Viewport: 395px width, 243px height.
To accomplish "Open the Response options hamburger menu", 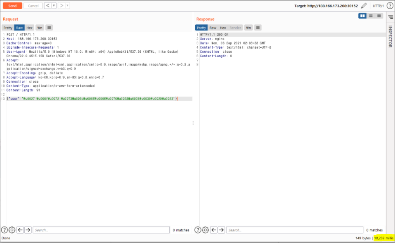I will (x=258, y=28).
